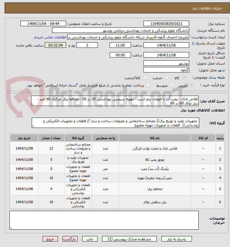This screenshot has height=247, width=230.
Task: Click the price validity date 1404/11/08 field
Action: click(x=166, y=55)
